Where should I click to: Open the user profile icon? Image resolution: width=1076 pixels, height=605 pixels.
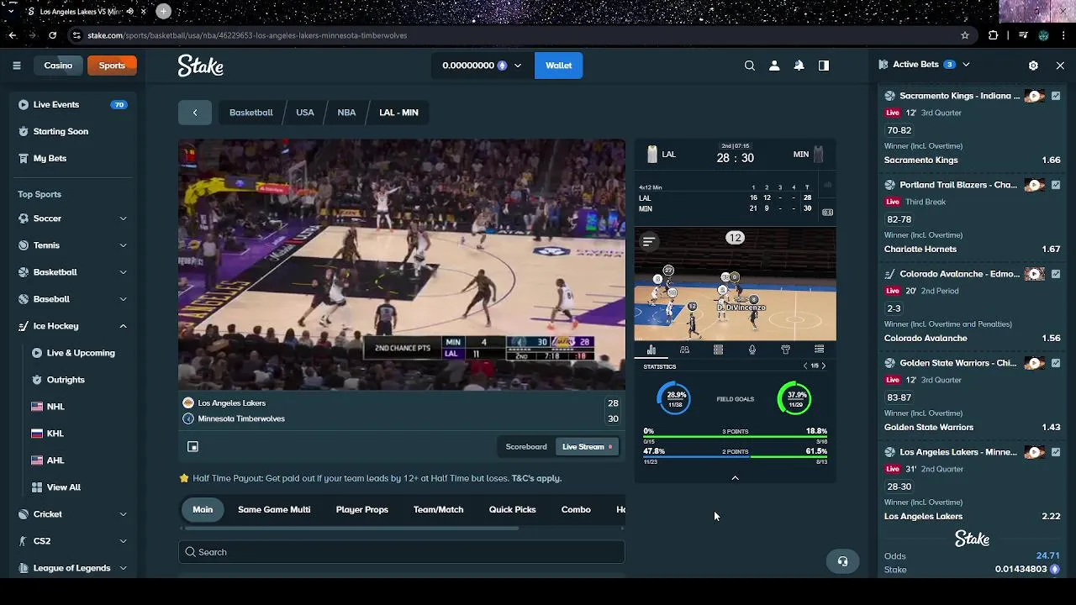click(x=774, y=66)
